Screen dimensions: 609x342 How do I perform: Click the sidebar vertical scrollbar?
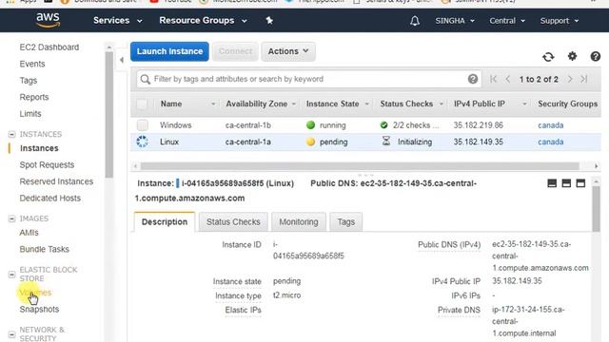click(x=109, y=114)
